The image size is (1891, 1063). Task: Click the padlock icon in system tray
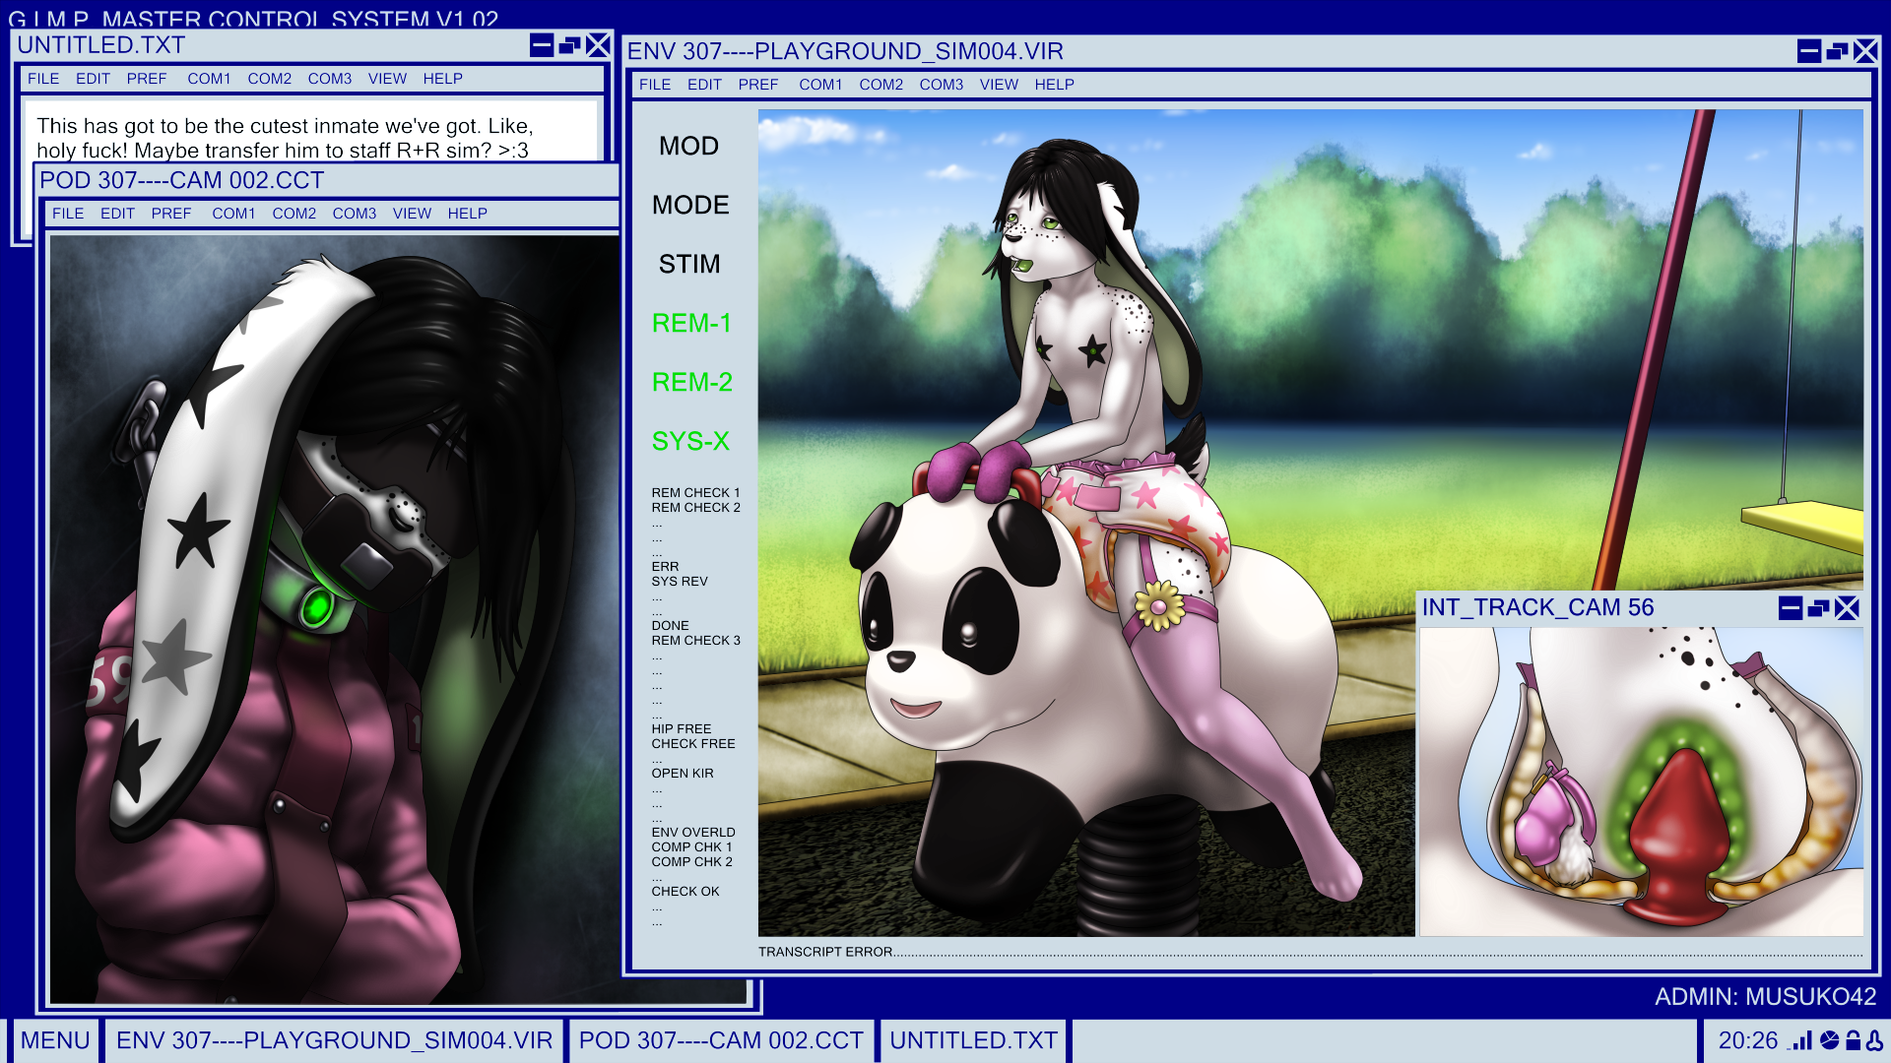tap(1853, 1040)
